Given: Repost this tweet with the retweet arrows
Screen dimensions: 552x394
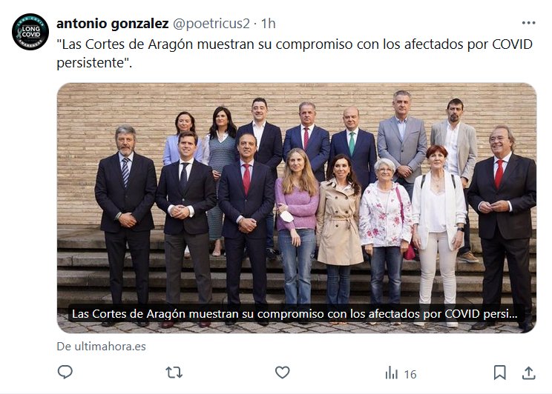Looking at the screenshot, I should (174, 373).
